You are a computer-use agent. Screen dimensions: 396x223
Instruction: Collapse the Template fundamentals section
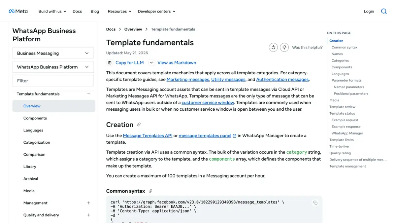(x=89, y=94)
